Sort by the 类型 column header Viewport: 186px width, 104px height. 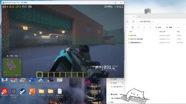tap(178, 32)
